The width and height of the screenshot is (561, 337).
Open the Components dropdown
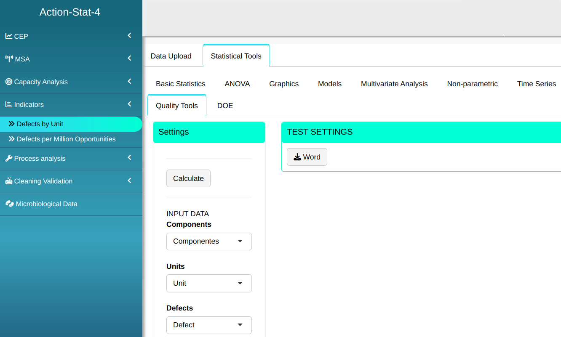[209, 241]
